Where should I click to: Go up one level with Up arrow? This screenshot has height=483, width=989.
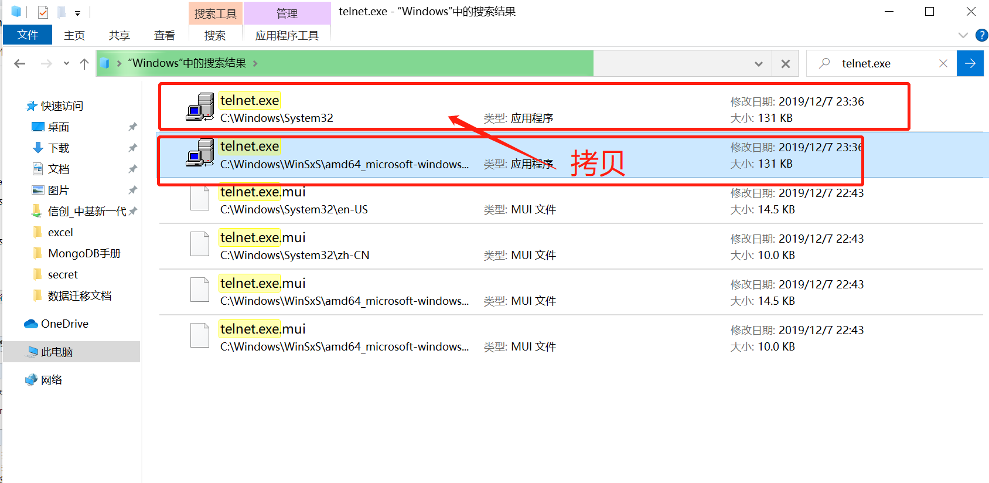pos(84,63)
